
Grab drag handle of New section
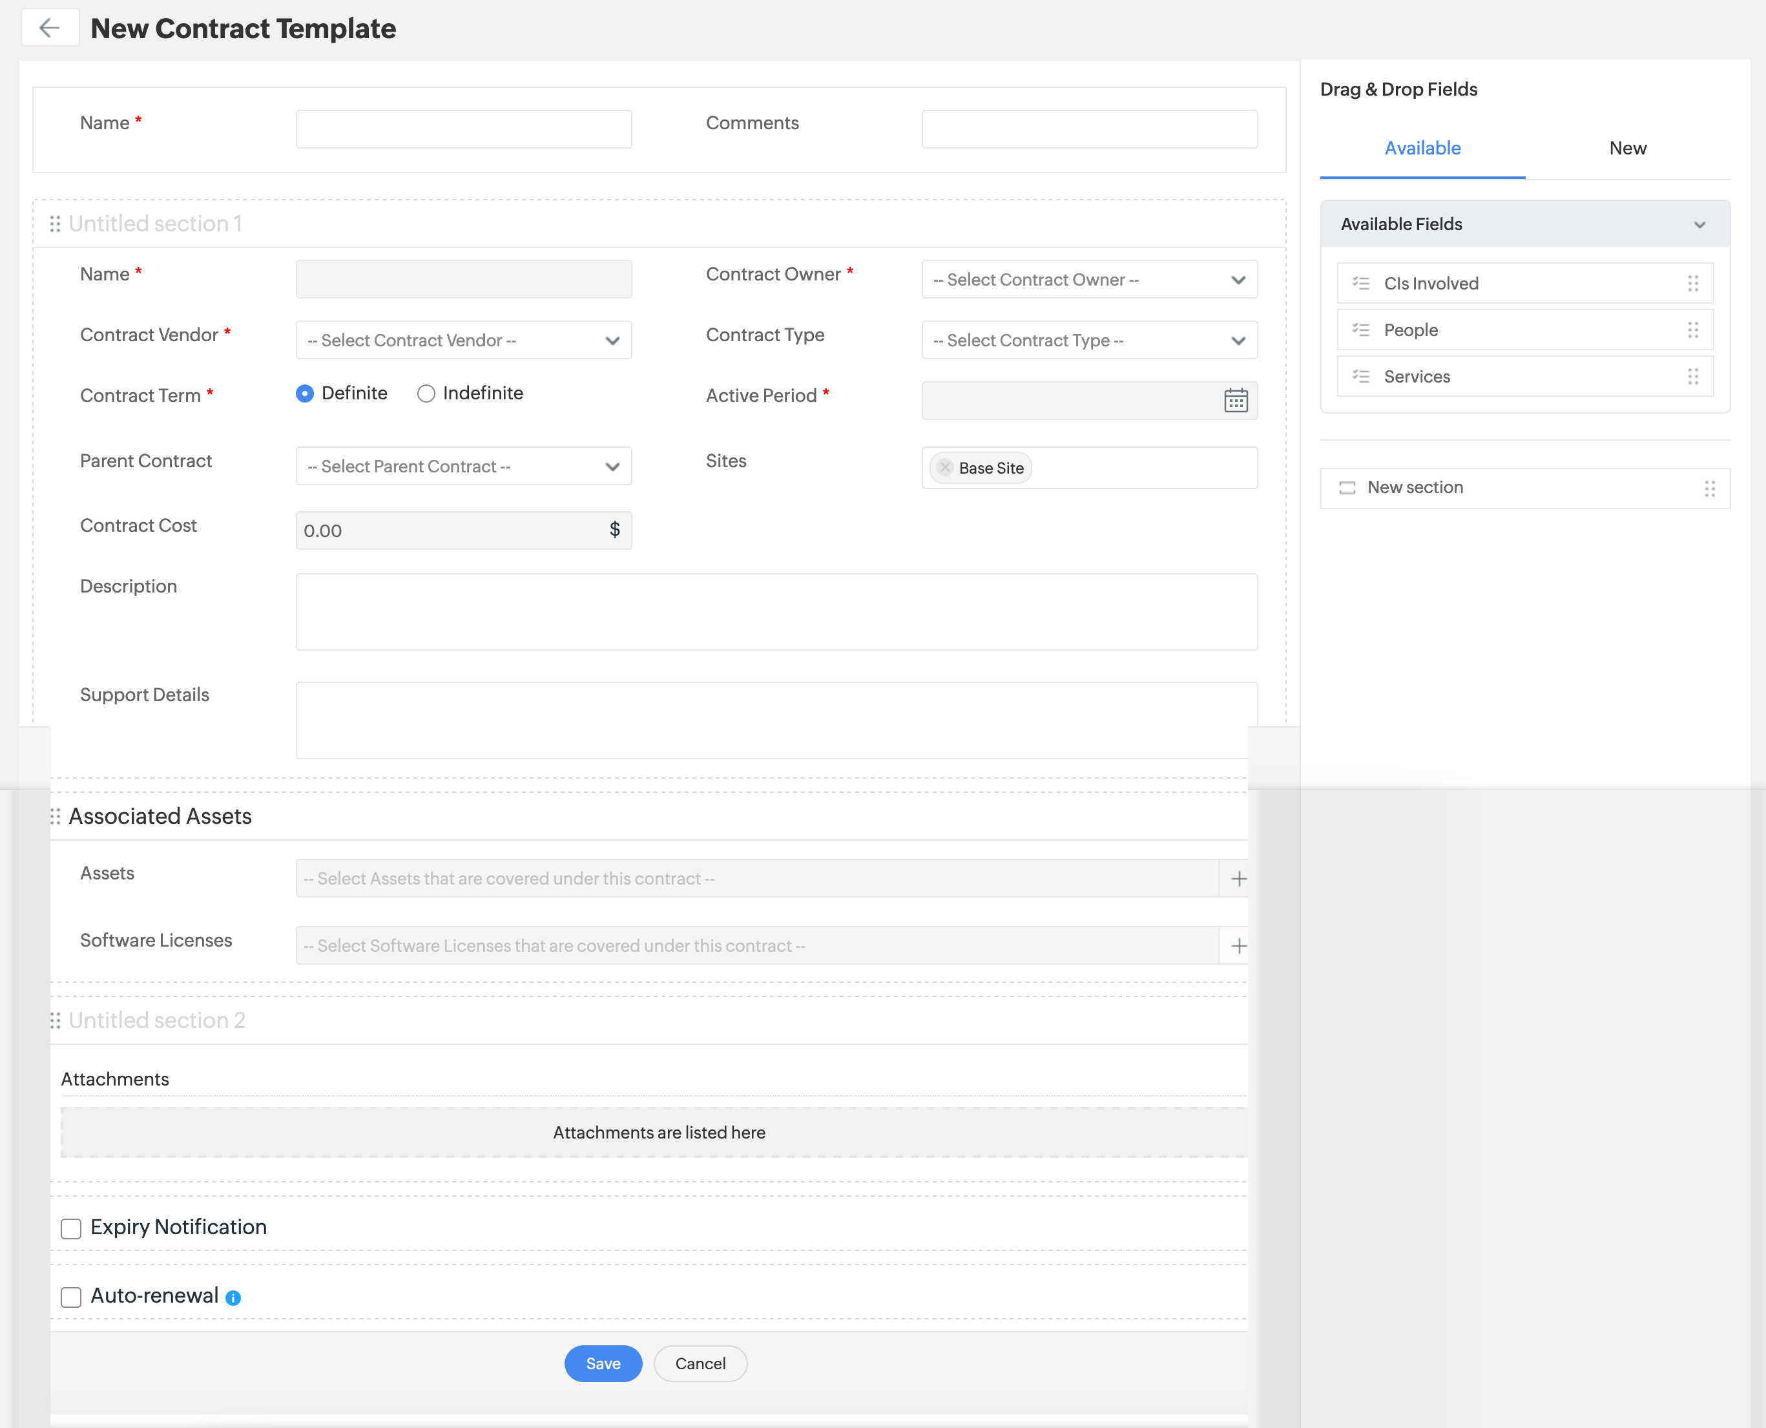point(1709,488)
